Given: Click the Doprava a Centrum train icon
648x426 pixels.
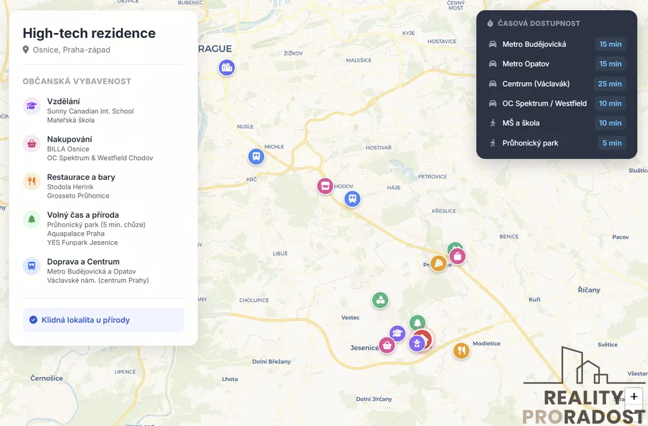Looking at the screenshot, I should (32, 266).
